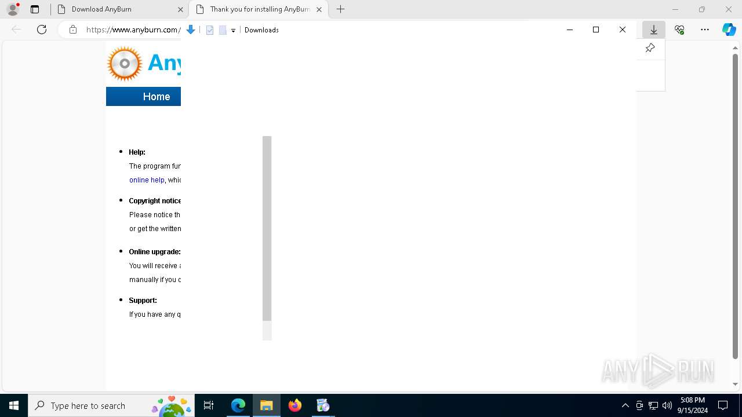The height and width of the screenshot is (417, 742).
Task: Go back to previous page
Action: (x=16, y=30)
